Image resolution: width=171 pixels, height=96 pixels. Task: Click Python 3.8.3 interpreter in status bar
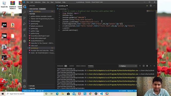29,91
